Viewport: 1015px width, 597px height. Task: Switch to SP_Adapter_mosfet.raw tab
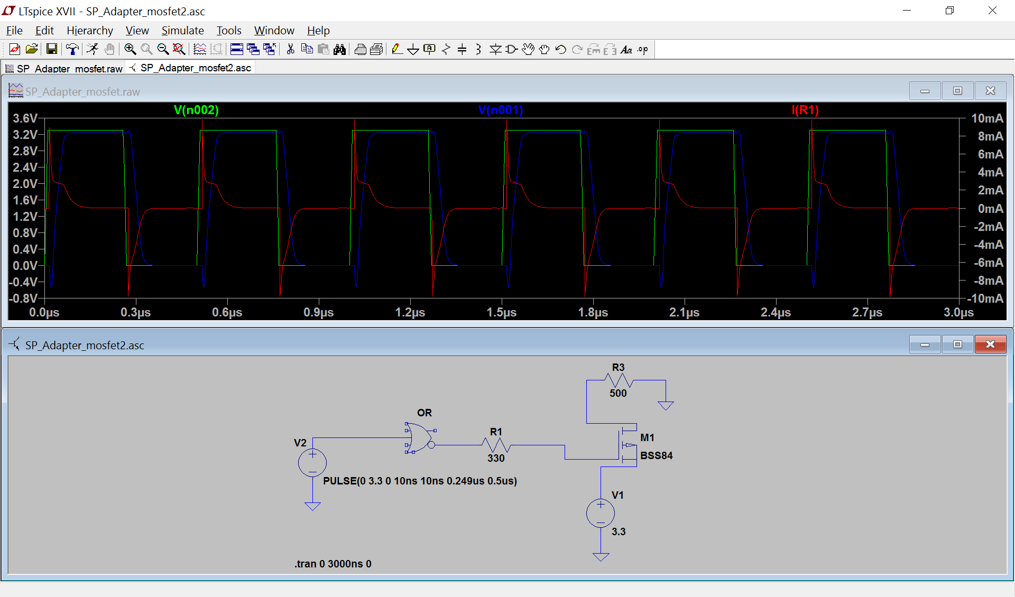point(64,68)
